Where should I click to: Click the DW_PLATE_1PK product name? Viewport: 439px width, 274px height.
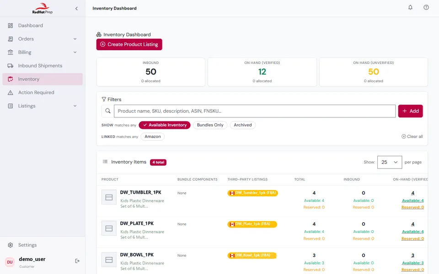[137, 223]
